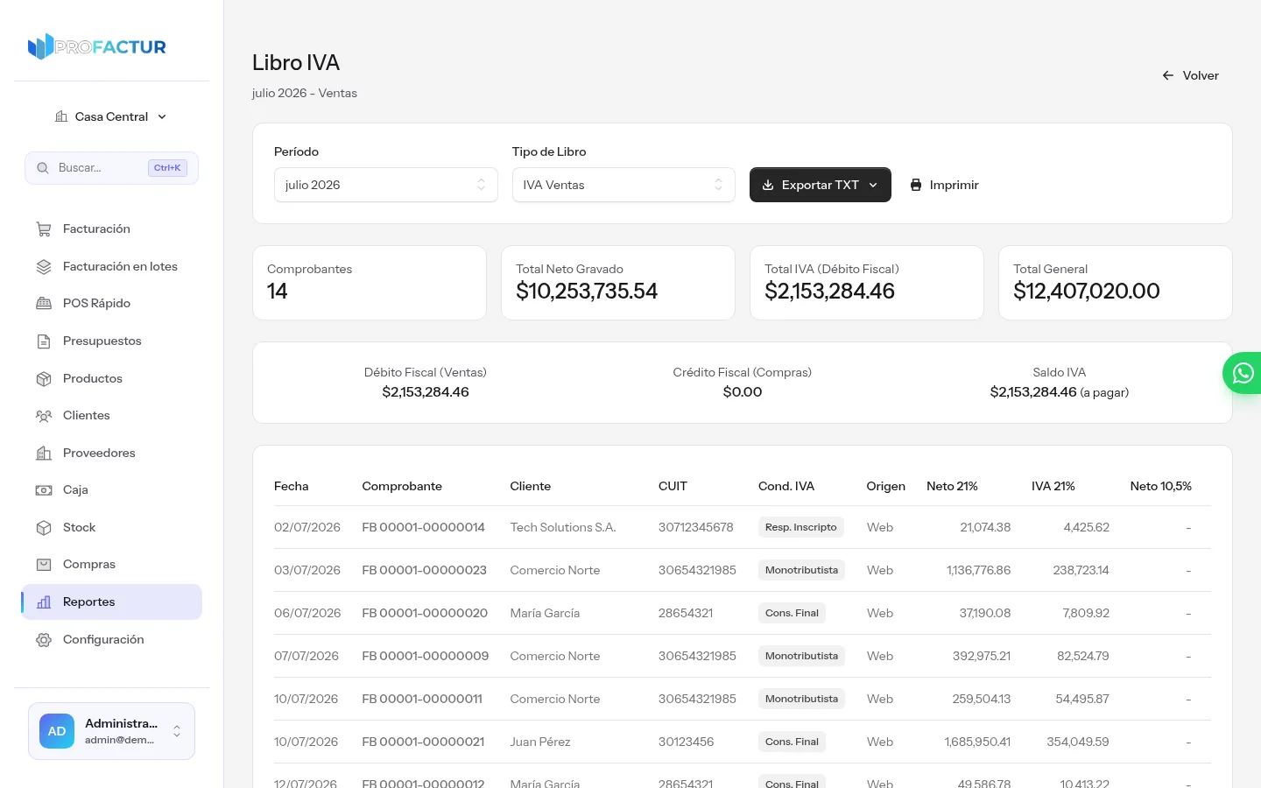Viewport: 1261px width, 788px height.
Task: Open the WhatsApp chat button
Action: 1243,373
